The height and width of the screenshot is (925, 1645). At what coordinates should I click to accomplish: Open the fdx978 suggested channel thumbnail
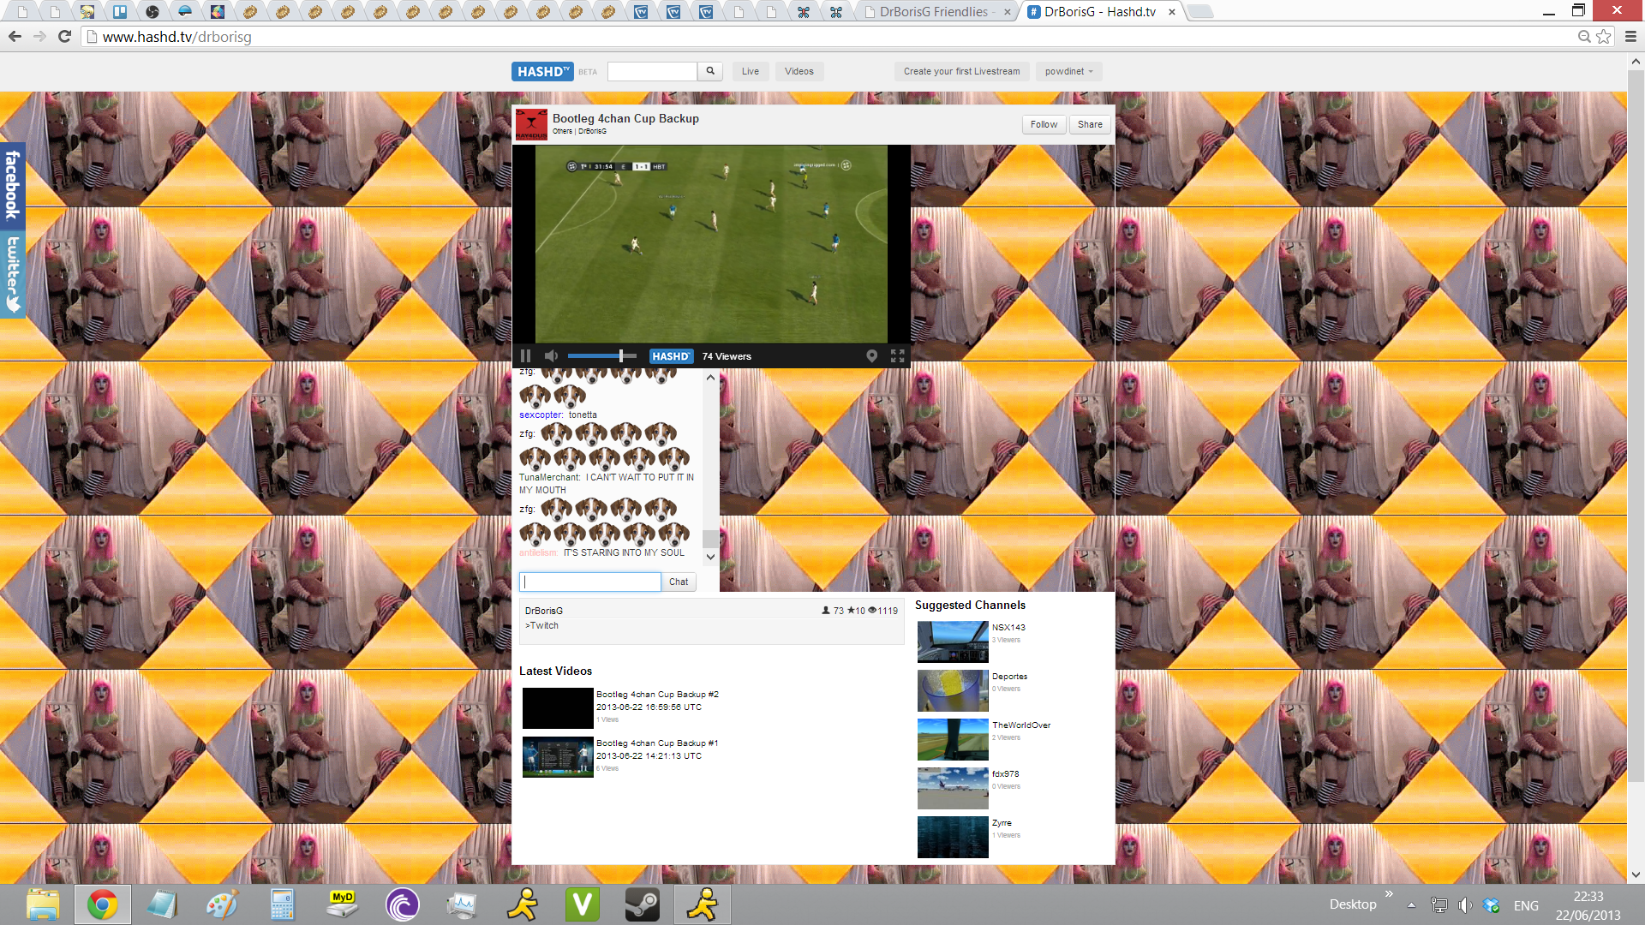point(953,789)
